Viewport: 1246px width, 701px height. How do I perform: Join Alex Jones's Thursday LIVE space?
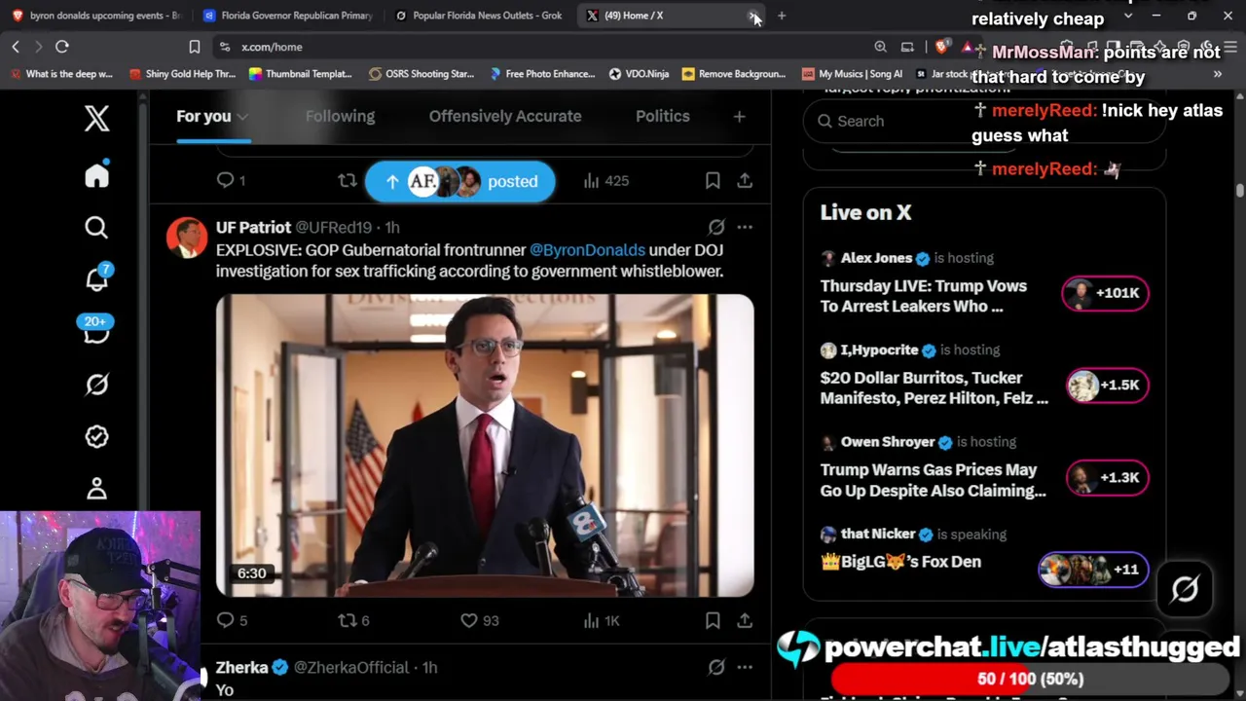coord(924,296)
